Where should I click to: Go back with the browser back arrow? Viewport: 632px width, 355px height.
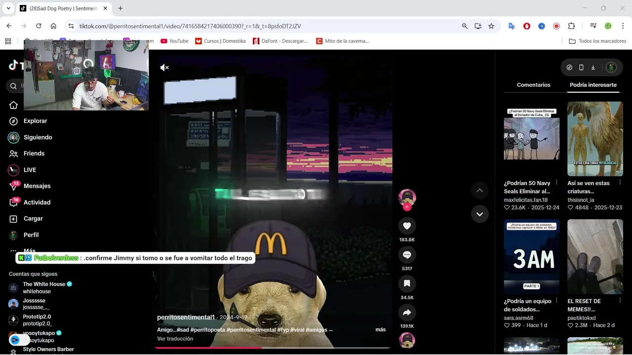tap(9, 26)
